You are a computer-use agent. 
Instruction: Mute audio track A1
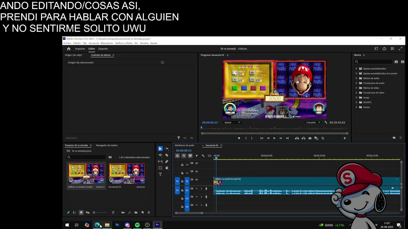click(197, 189)
